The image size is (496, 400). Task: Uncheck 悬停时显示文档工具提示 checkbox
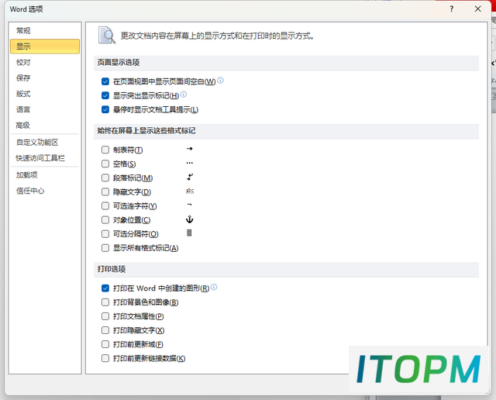coord(105,110)
